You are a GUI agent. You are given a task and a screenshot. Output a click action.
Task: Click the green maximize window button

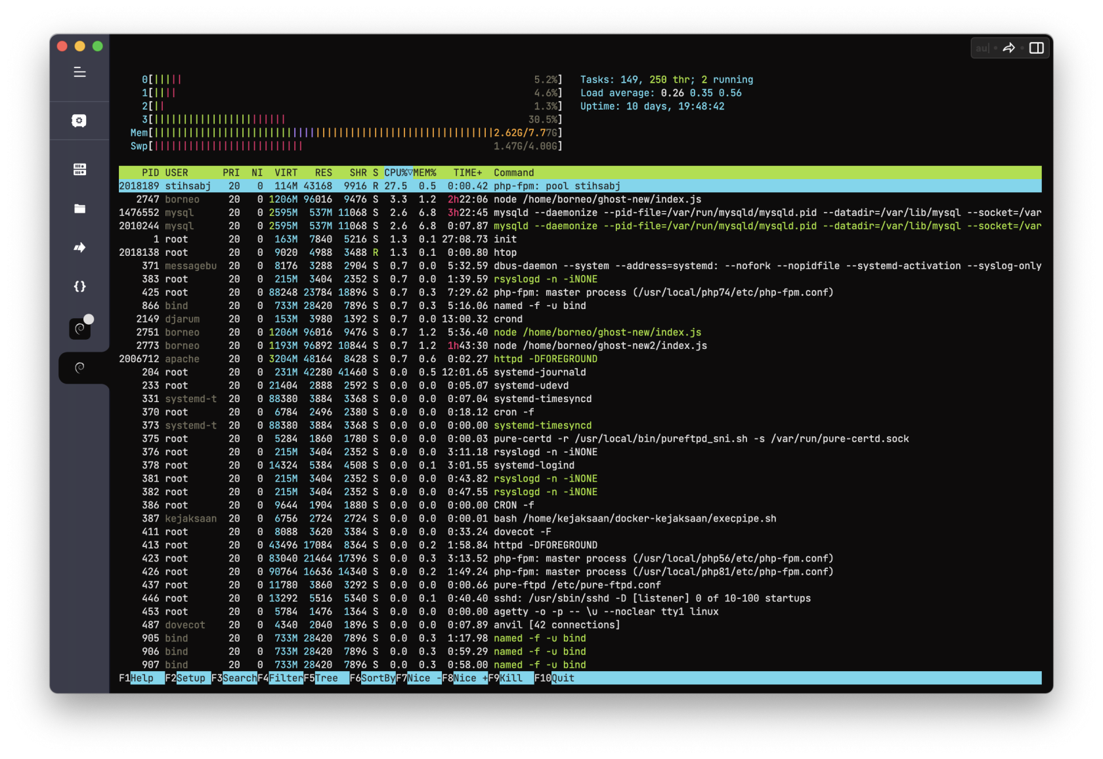pyautogui.click(x=98, y=46)
